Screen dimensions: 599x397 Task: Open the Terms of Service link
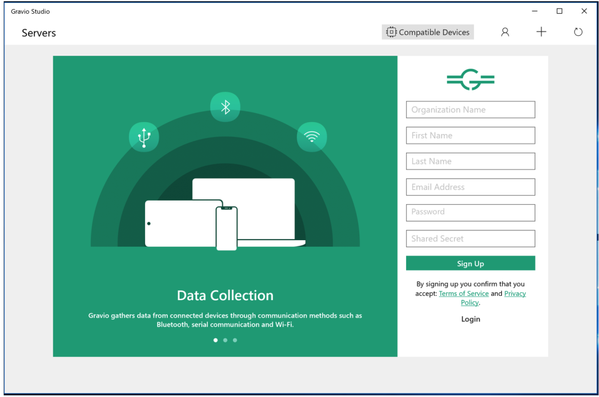[x=464, y=293]
